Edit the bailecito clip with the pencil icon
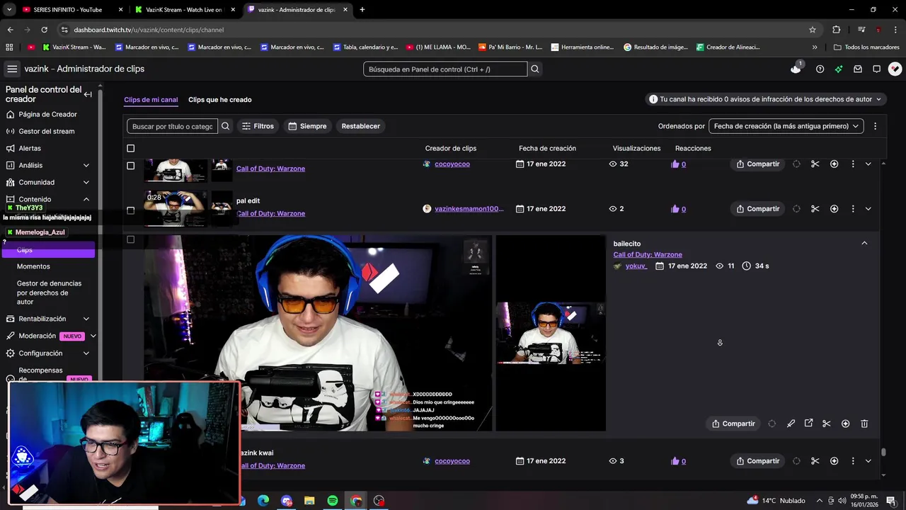The height and width of the screenshot is (510, 906). pyautogui.click(x=791, y=424)
